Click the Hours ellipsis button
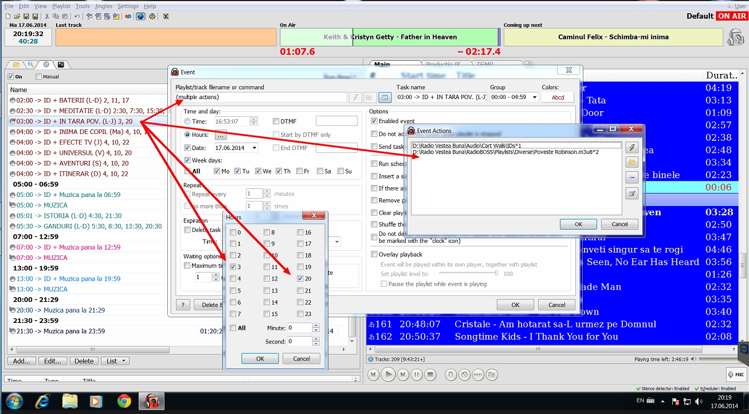Screen dimensions: 749x414 pyautogui.click(x=221, y=135)
